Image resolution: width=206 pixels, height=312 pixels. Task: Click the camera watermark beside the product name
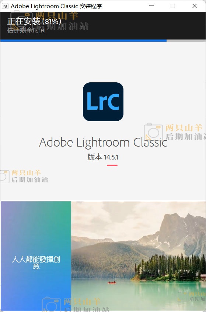point(153,132)
